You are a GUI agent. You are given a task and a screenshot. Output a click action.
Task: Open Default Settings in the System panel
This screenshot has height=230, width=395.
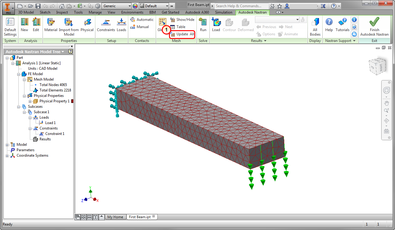click(x=10, y=27)
